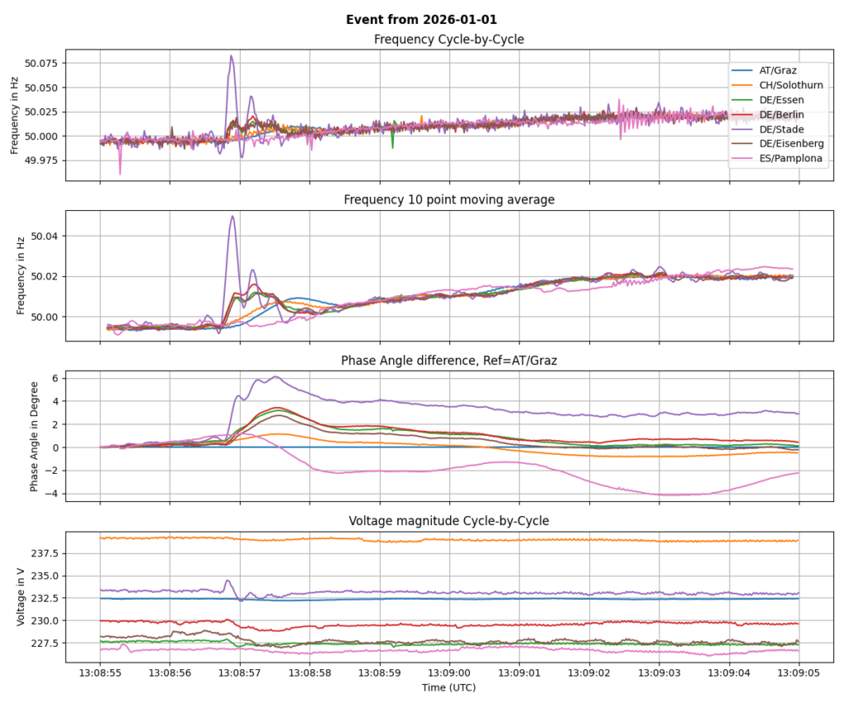
Task: Select the CH/Solothurn legend label
Action: (x=790, y=86)
